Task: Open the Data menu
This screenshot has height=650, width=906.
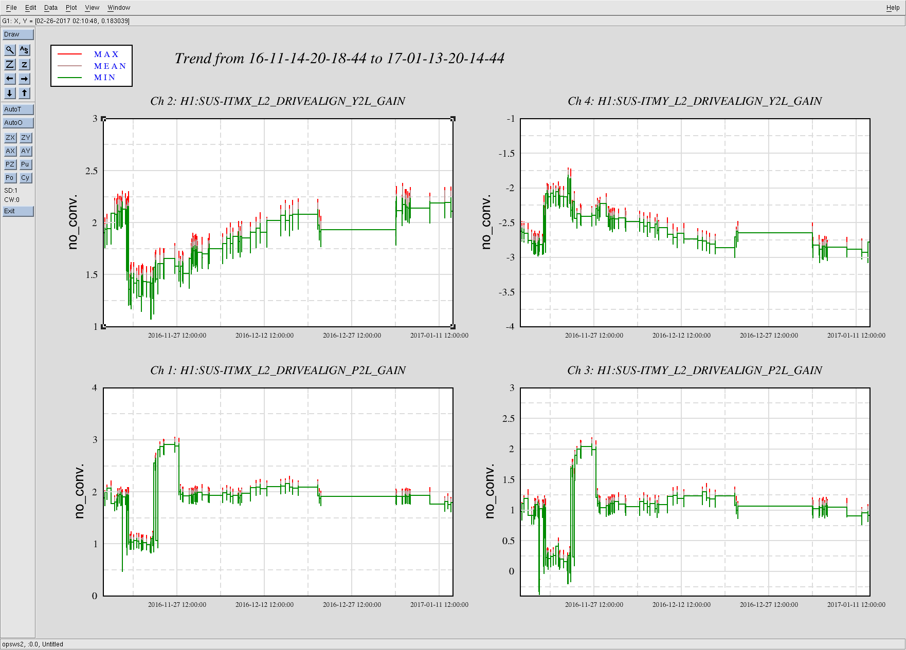Action: pyautogui.click(x=50, y=8)
